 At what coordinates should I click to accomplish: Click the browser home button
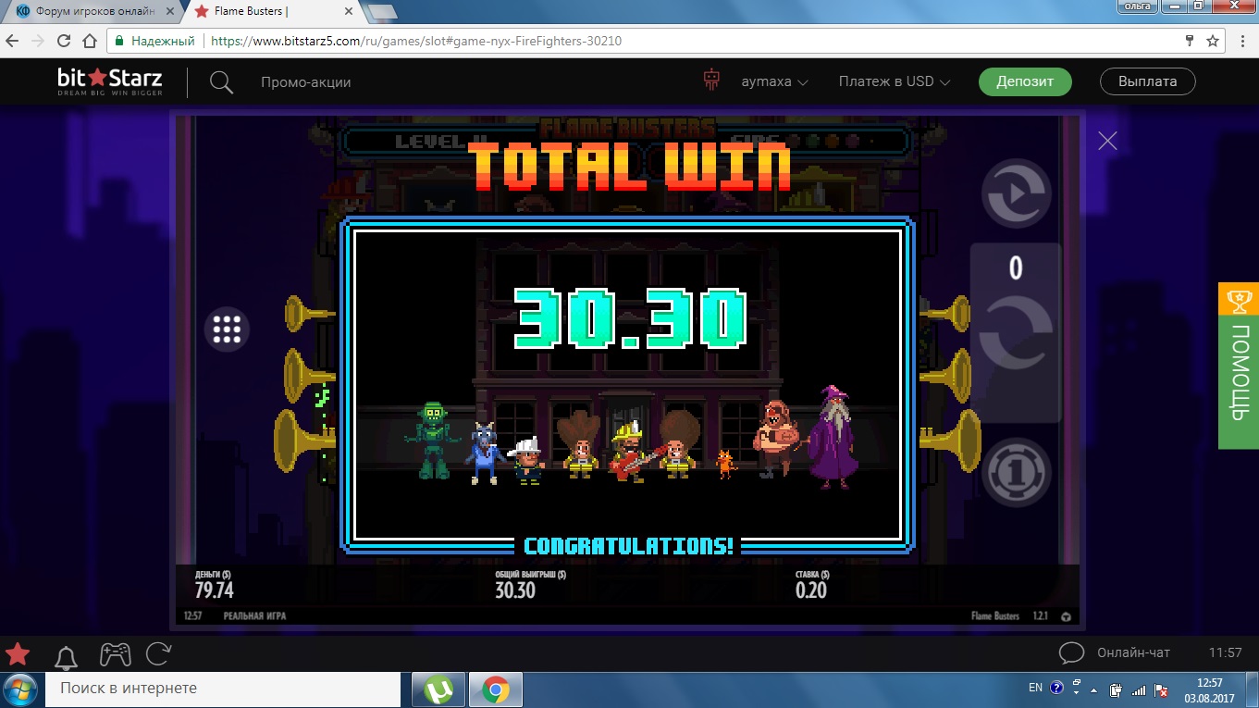[x=90, y=41]
